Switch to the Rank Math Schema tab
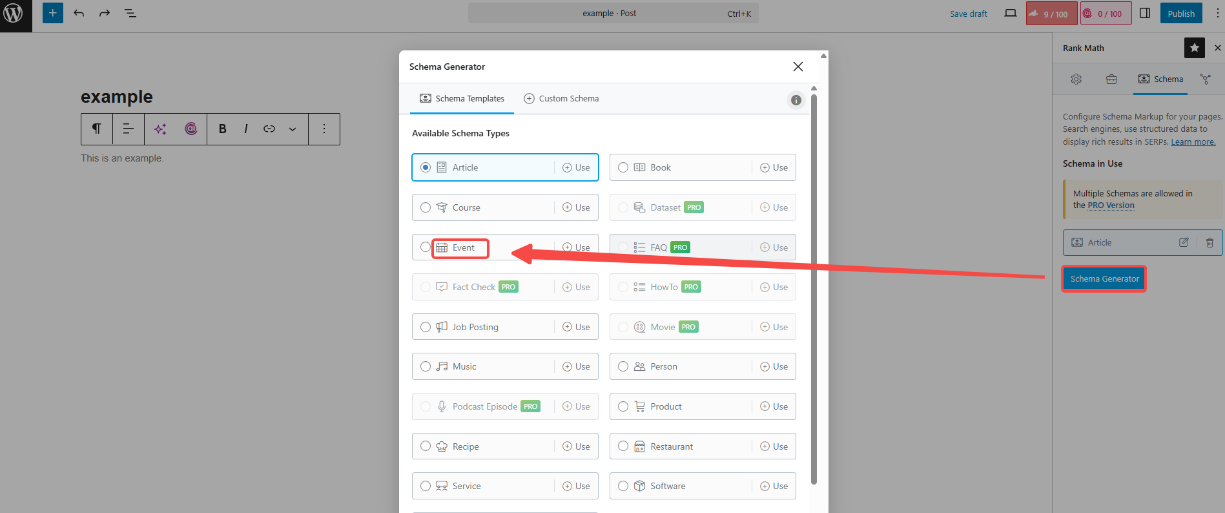1225x513 pixels. pos(1160,79)
